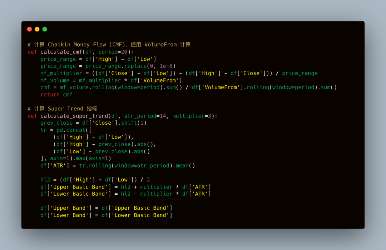Click the 1e-8 value in replace call
The image size is (386, 250).
click(x=166, y=66)
